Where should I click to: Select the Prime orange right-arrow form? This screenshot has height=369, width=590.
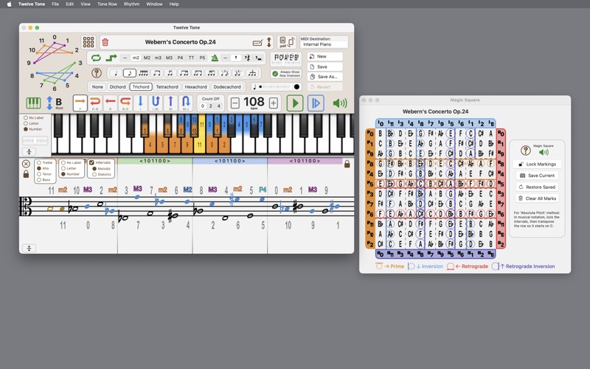(80, 103)
